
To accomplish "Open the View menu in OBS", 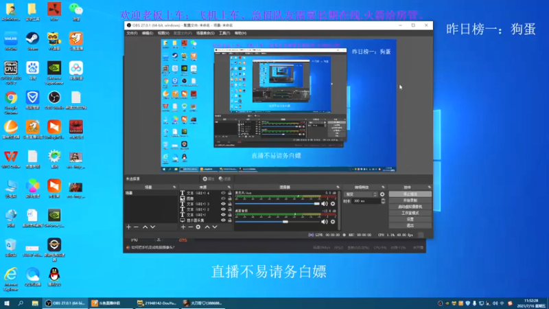I will pos(163,33).
